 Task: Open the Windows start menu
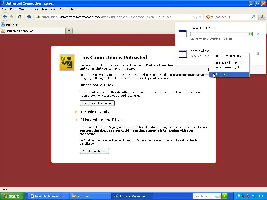(x=12, y=196)
